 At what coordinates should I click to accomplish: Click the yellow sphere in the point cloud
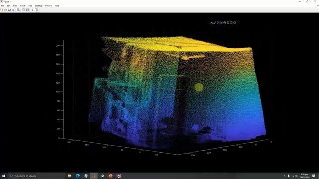199,88
